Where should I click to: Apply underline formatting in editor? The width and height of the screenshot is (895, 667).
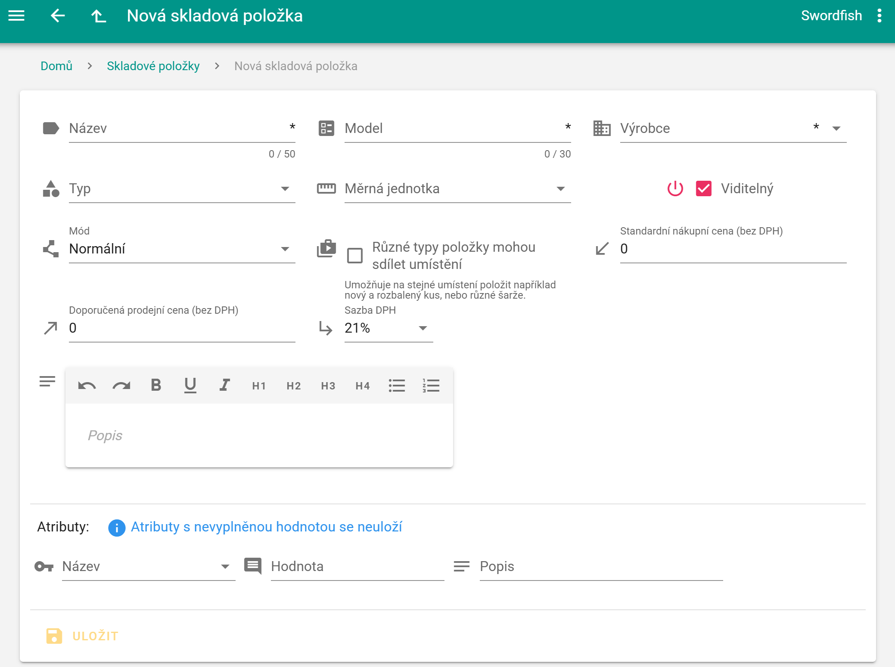coord(190,385)
